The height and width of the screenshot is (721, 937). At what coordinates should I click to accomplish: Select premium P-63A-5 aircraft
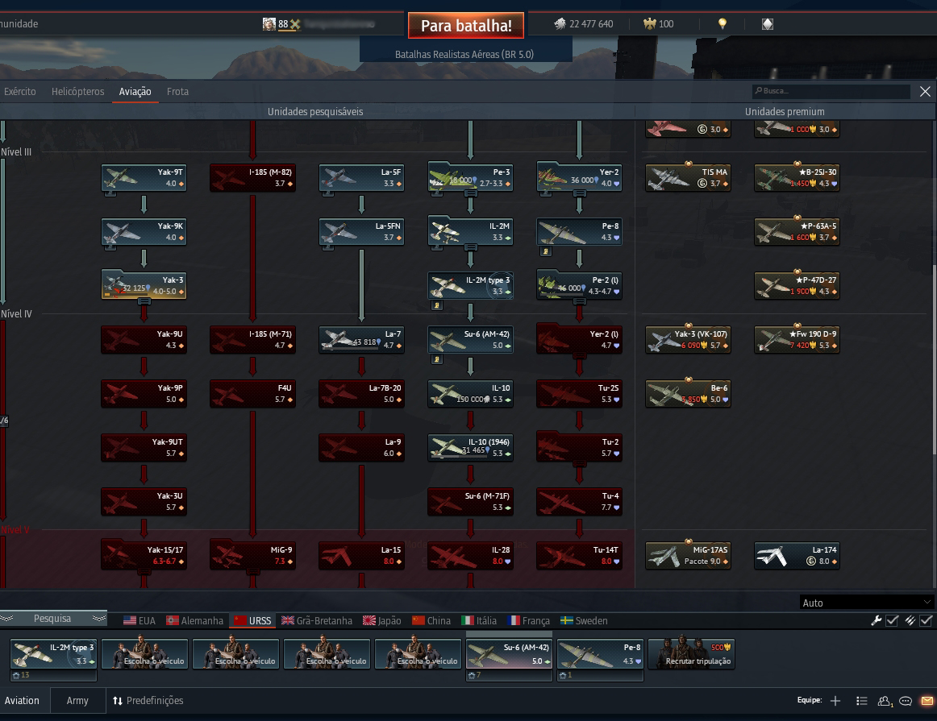pos(797,231)
